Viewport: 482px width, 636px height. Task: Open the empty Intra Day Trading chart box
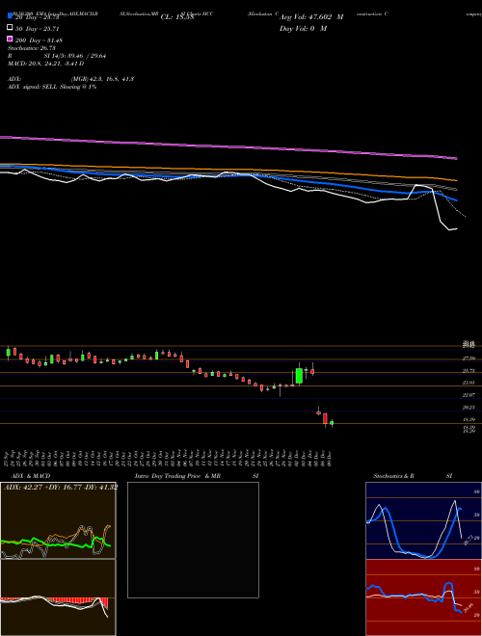tap(193, 540)
